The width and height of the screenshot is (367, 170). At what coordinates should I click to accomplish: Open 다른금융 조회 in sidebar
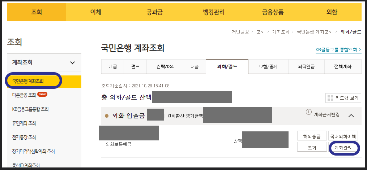pos(24,95)
